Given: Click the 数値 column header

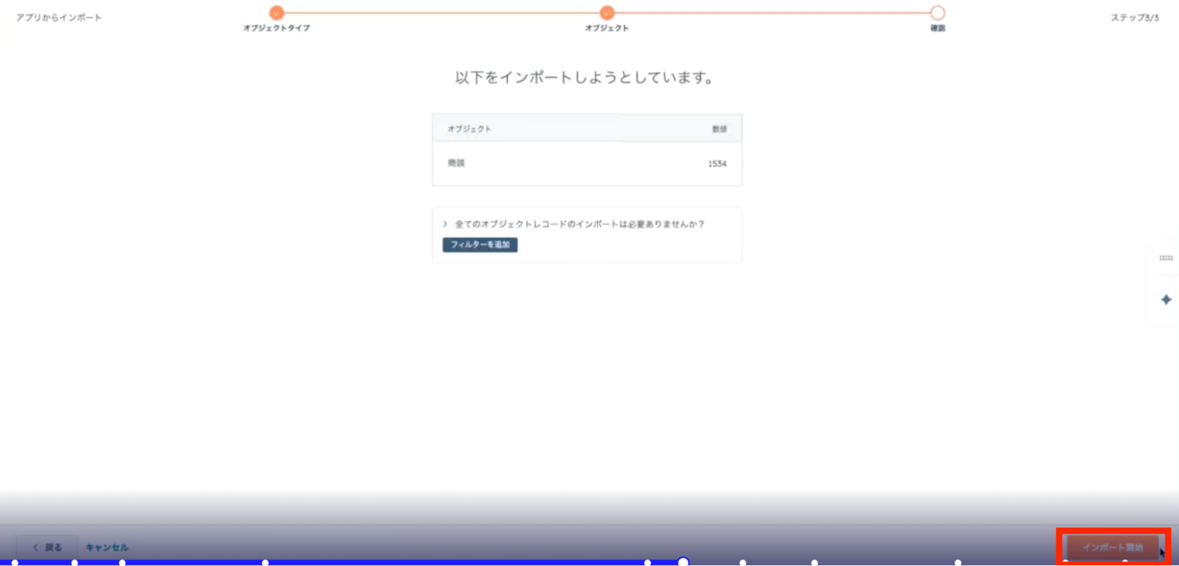Looking at the screenshot, I should coord(719,128).
